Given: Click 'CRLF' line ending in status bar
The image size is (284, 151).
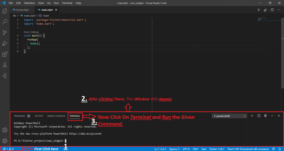Looking at the screenshot, I should [x=196, y=149].
